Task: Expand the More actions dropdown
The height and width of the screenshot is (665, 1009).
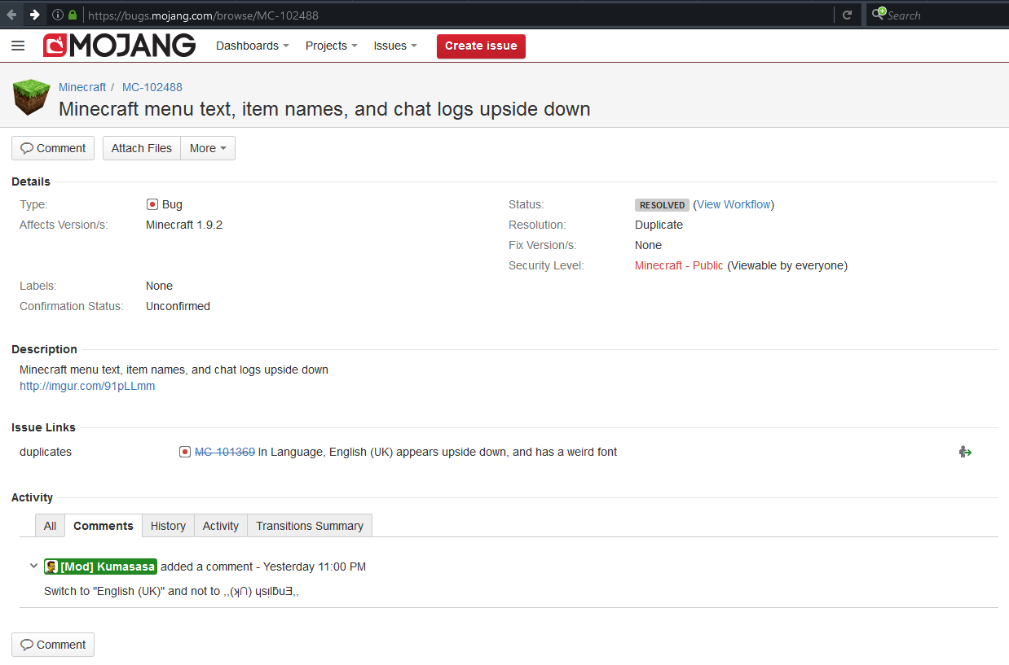Action: [208, 148]
